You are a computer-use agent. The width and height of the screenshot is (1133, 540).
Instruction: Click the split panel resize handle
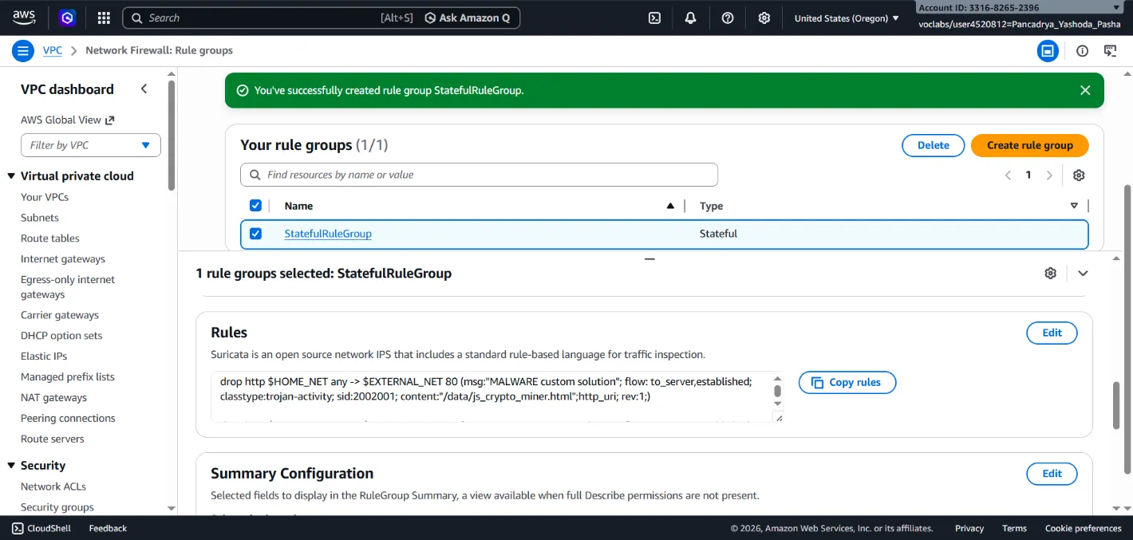[x=649, y=258]
